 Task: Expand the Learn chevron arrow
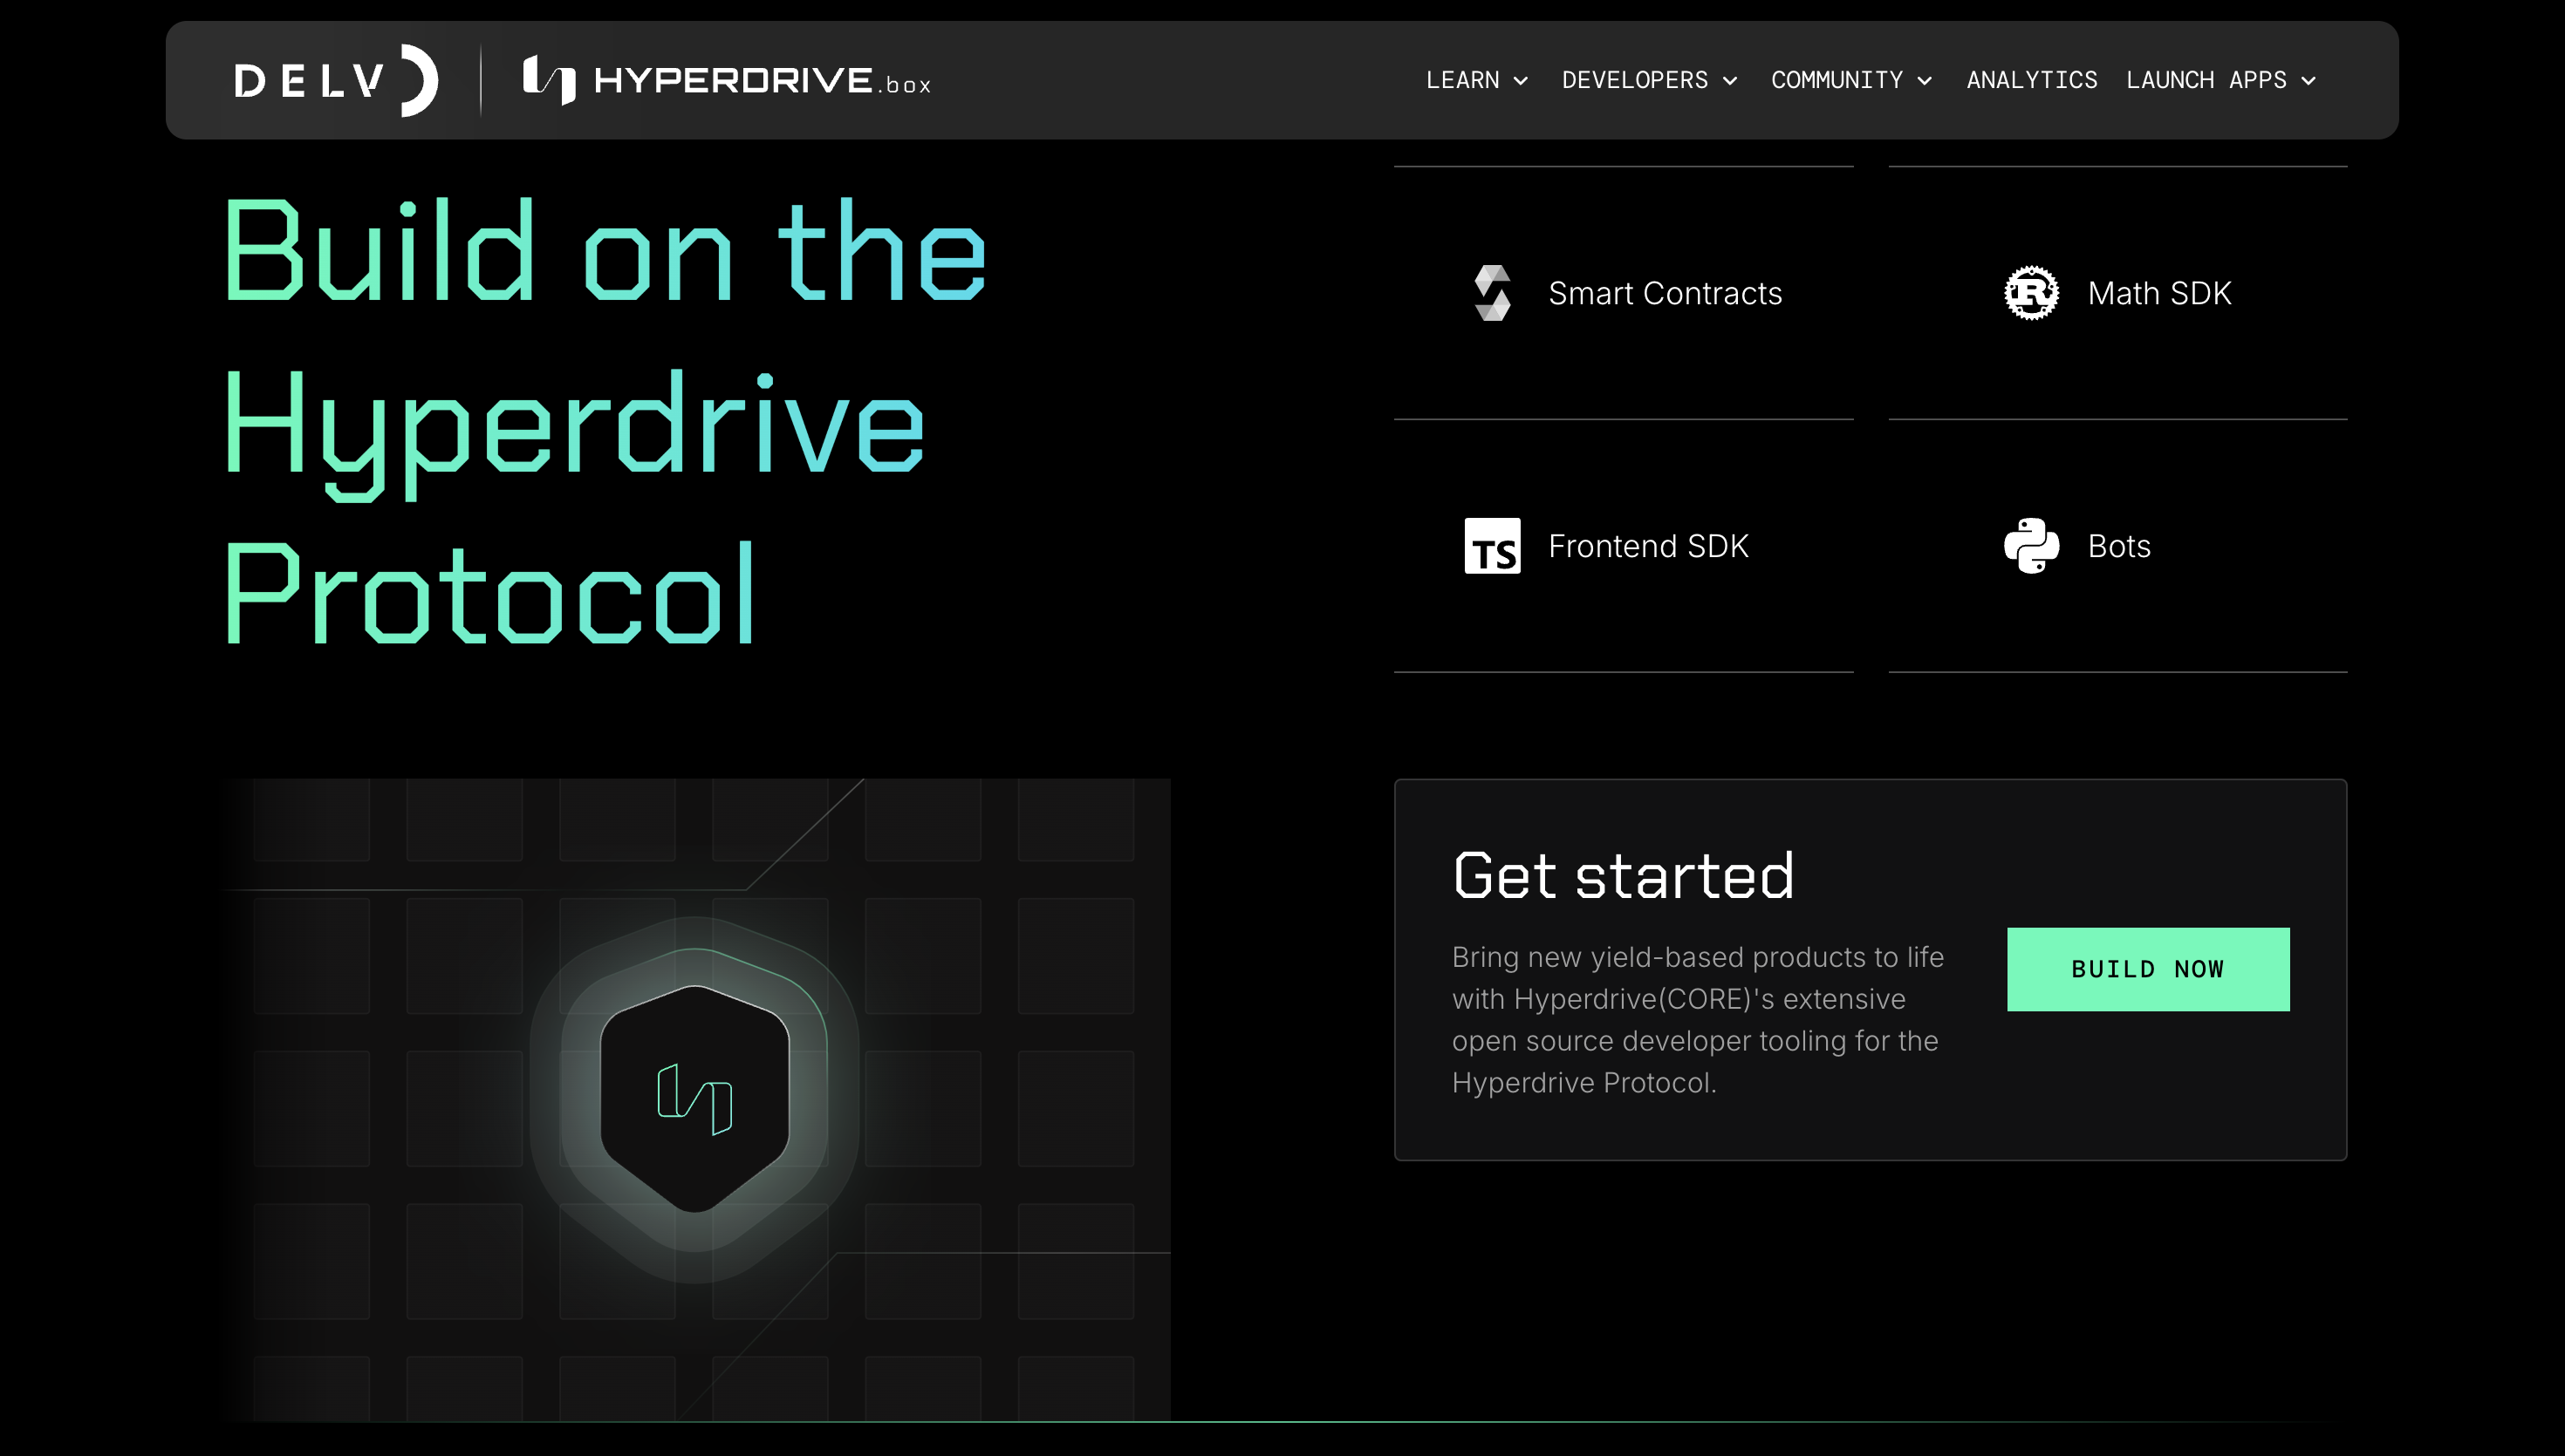[x=1521, y=81]
